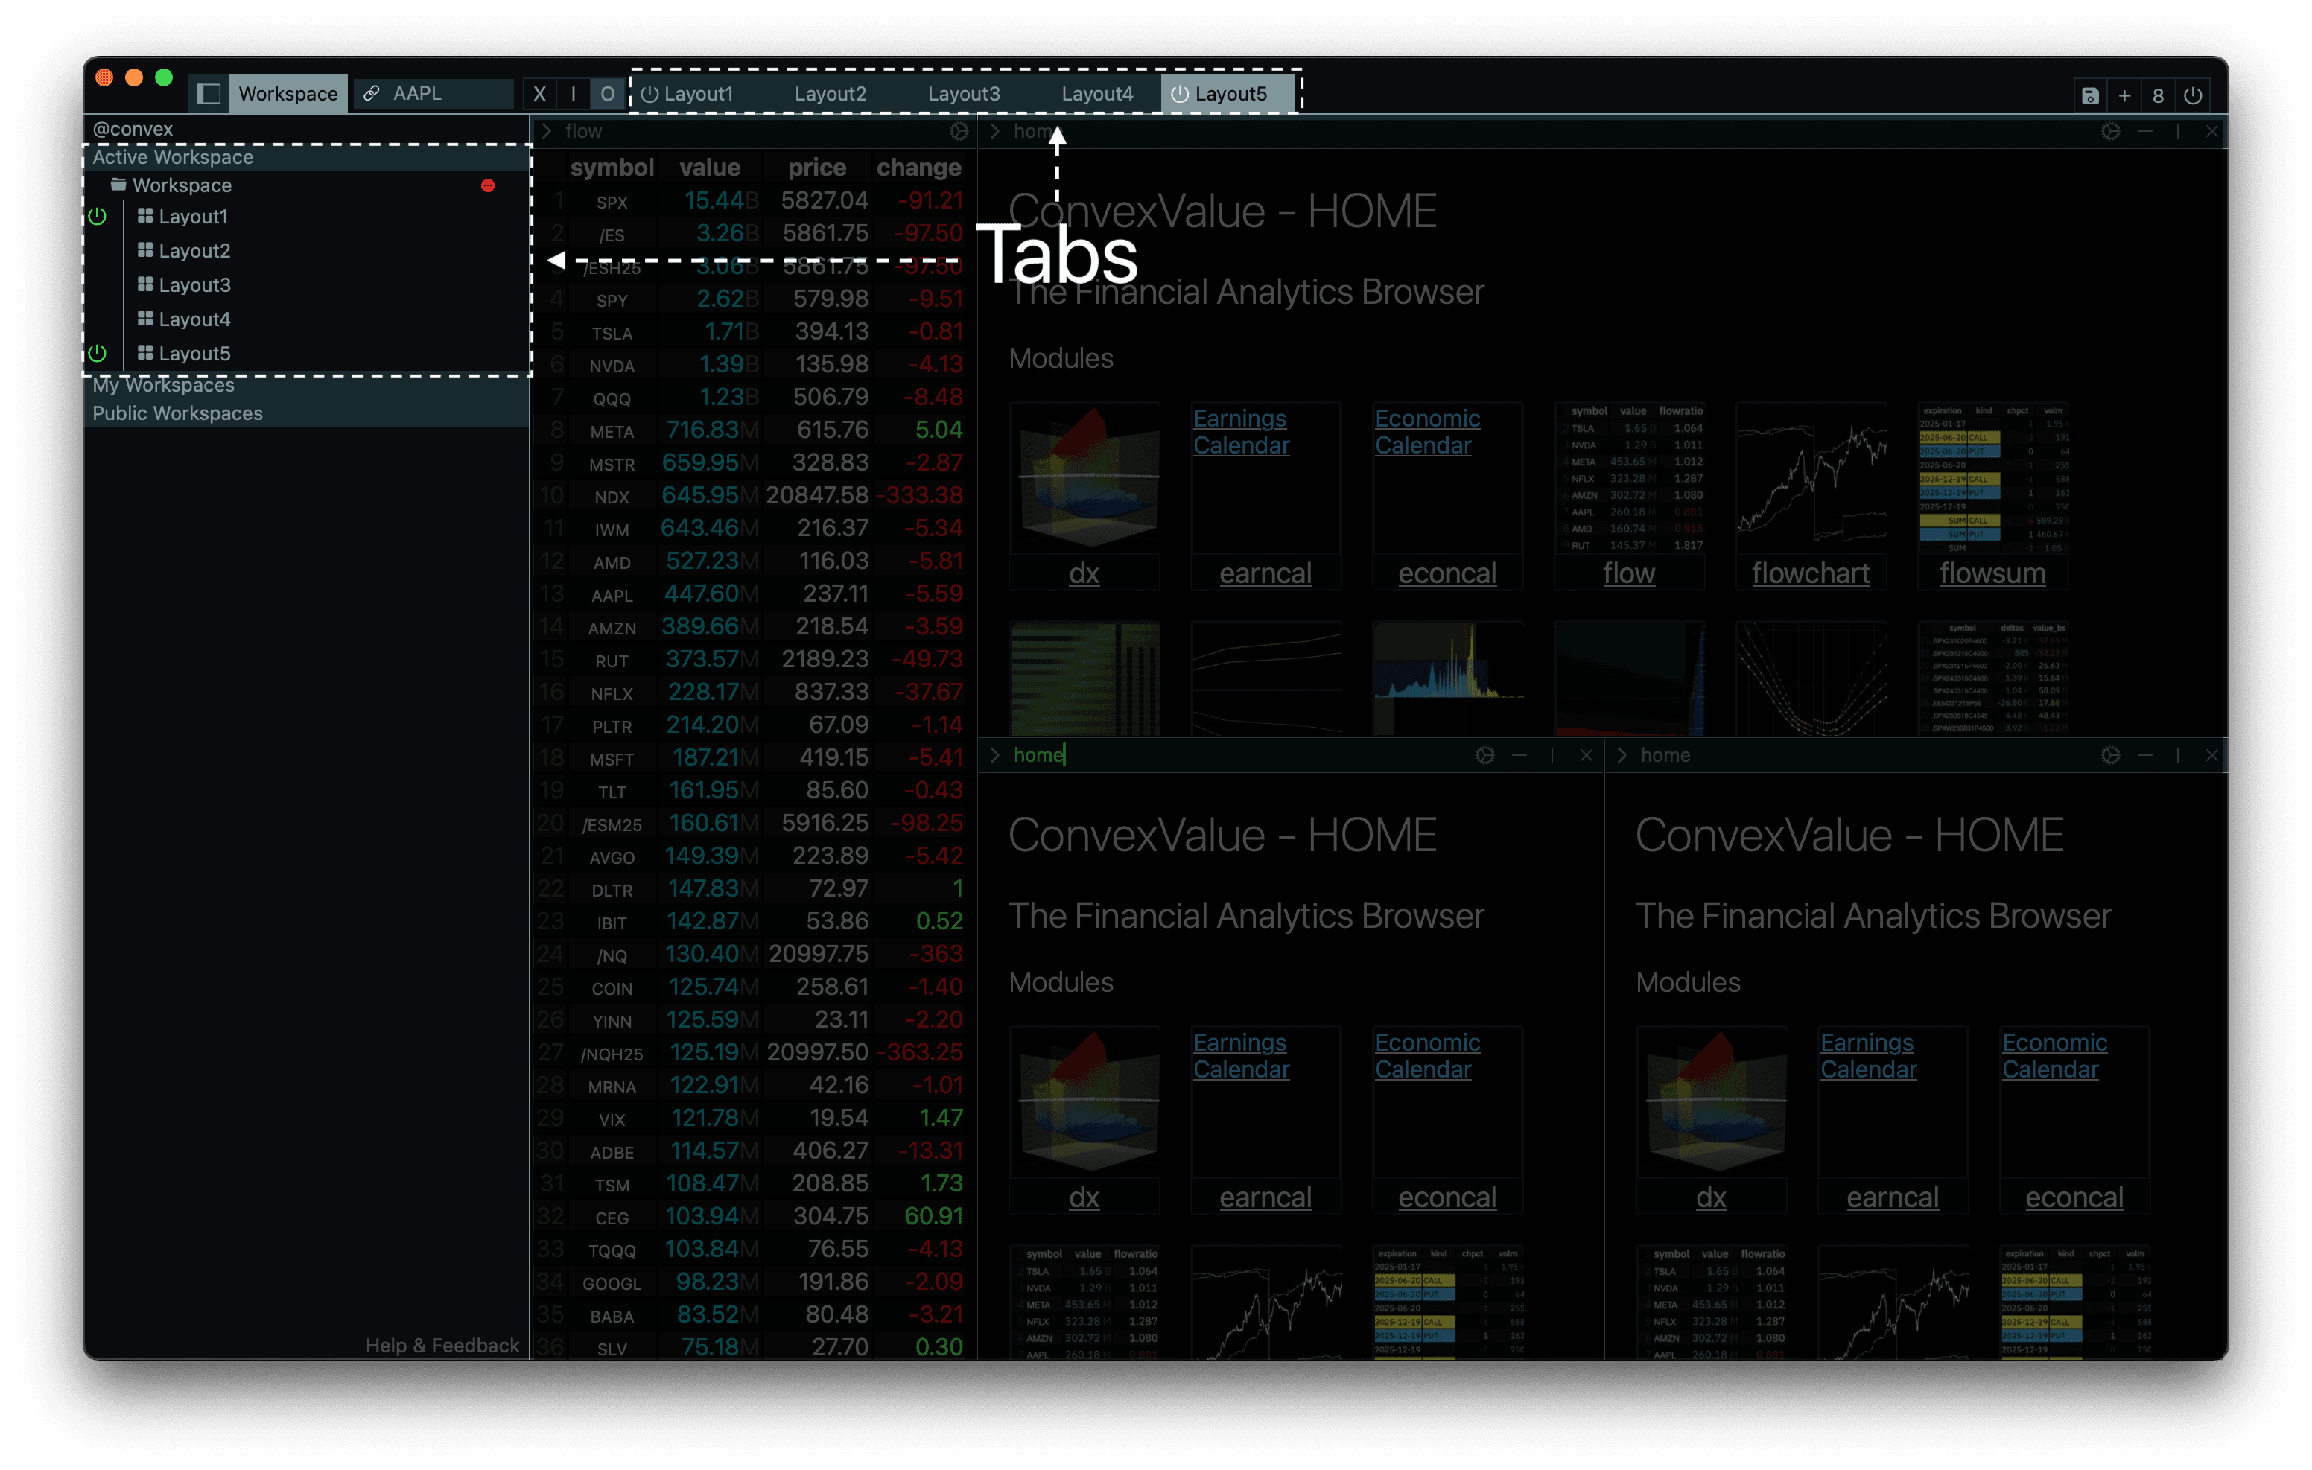The image size is (2312, 1470).
Task: Open Earnings Calendar link in top home panel
Action: (1240, 432)
